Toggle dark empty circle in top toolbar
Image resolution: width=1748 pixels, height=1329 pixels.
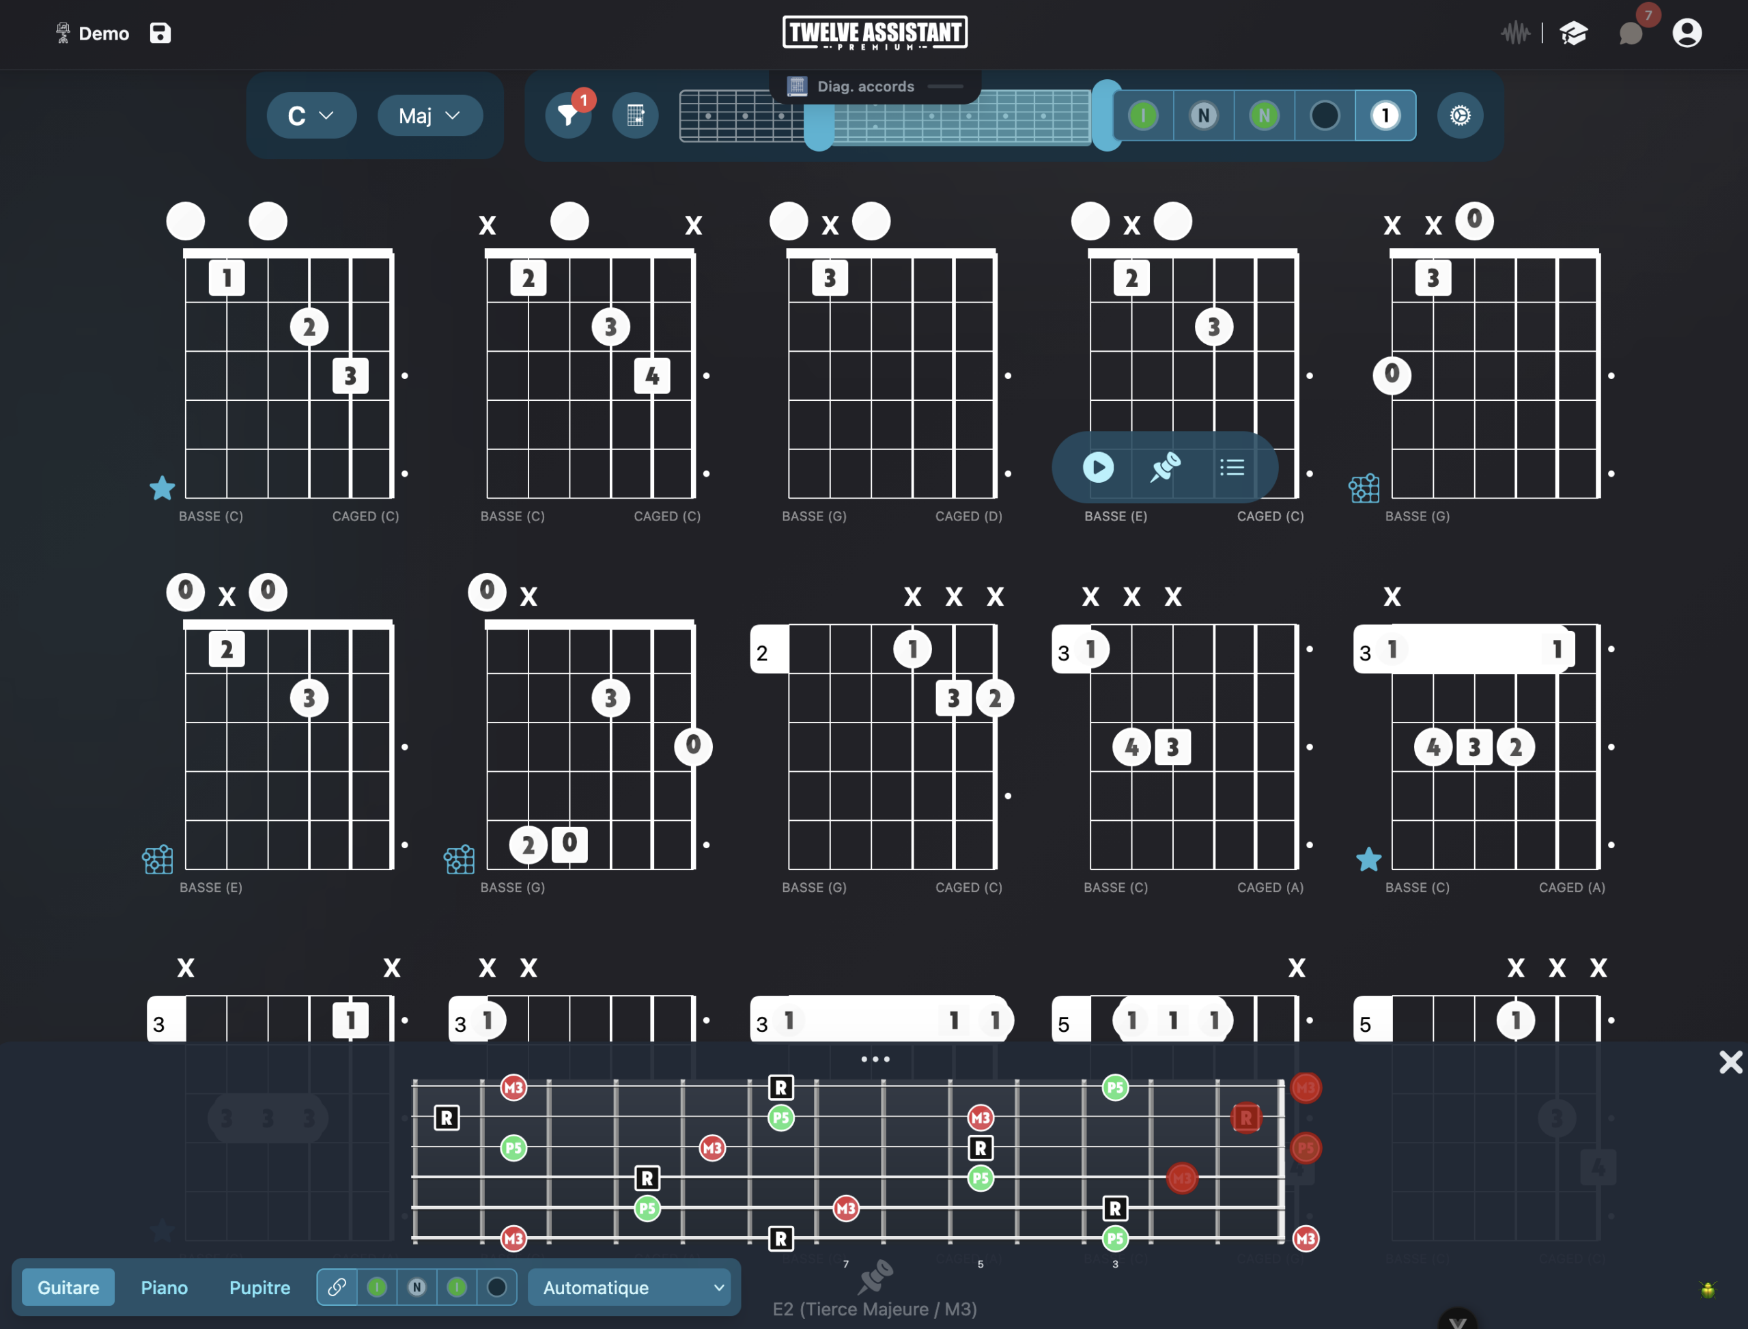tap(1325, 115)
